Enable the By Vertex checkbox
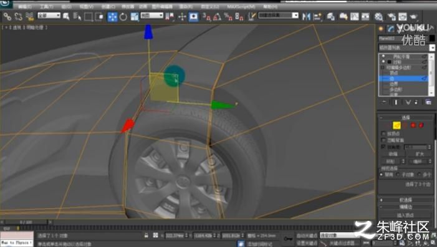This screenshot has width=437, height=247. click(x=383, y=133)
